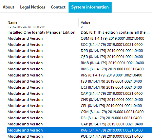Viewport: 152px width, 139px height.
Task: Select the DPR module version row
Action: coord(79,51)
